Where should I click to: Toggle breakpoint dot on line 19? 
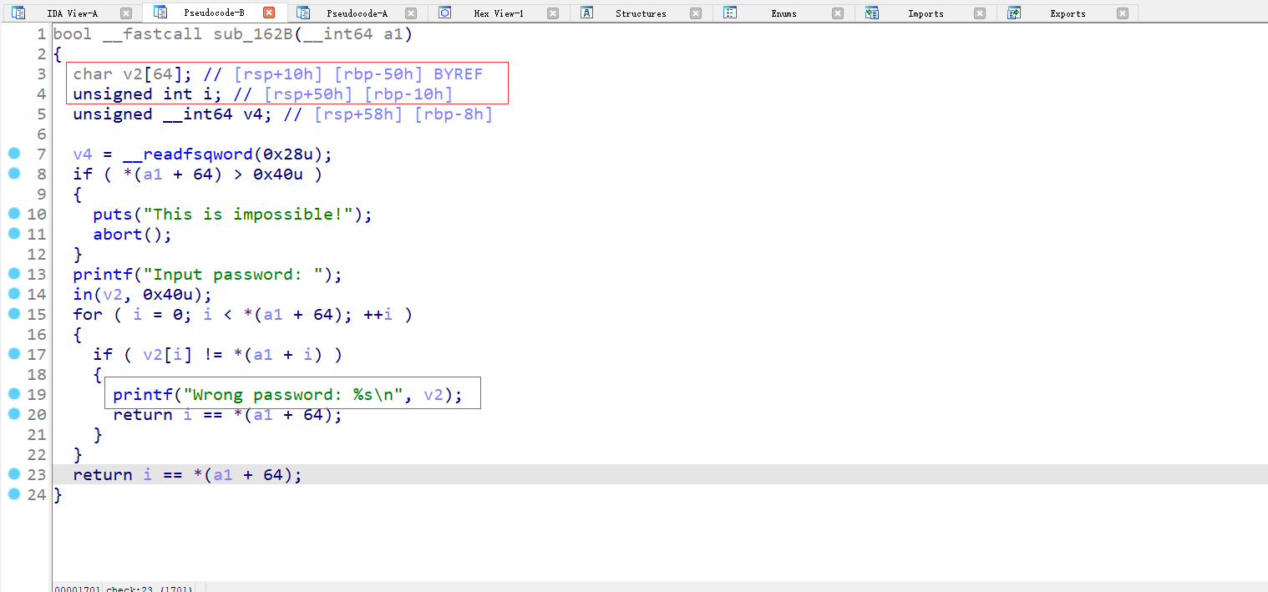[x=13, y=394]
